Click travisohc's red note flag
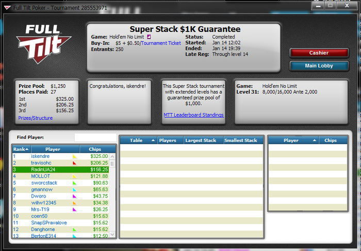The width and height of the screenshot is (361, 251). pyautogui.click(x=75, y=163)
